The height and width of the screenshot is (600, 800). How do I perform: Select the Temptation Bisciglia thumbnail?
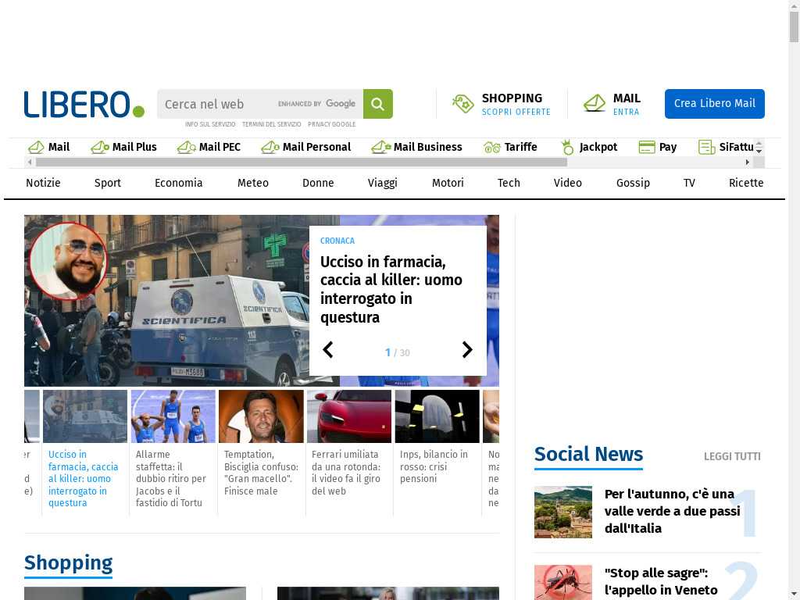(x=261, y=416)
